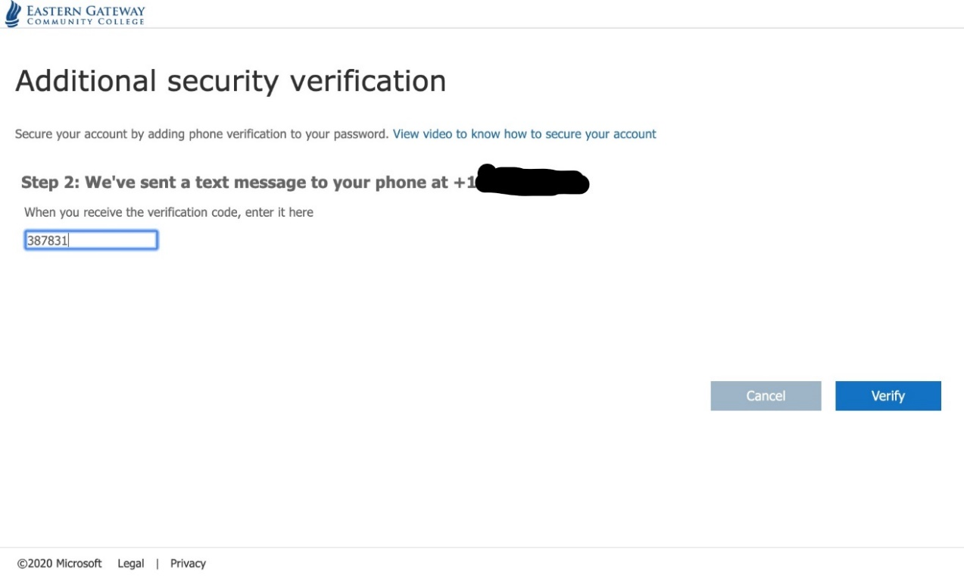The height and width of the screenshot is (578, 964).
Task: Click the Additional security verification heading
Action: tap(230, 81)
